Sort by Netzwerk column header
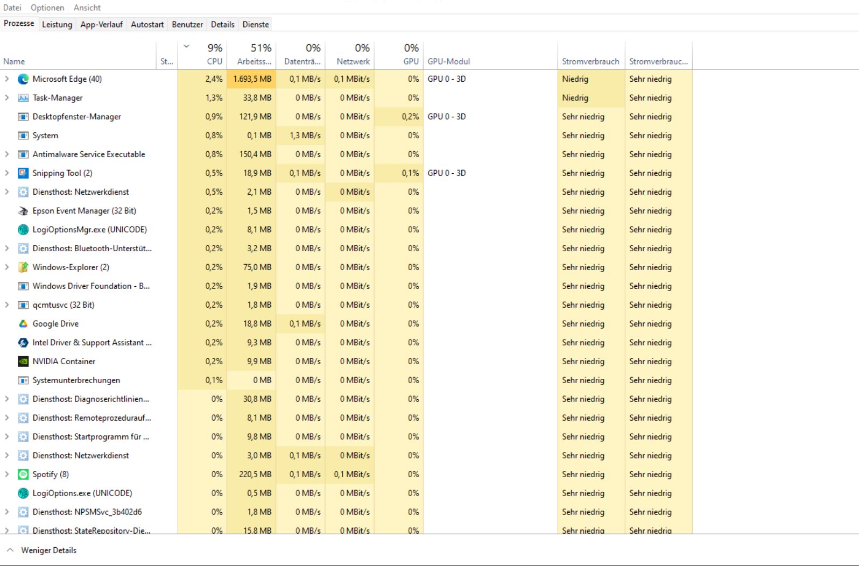The height and width of the screenshot is (566, 859). click(350, 55)
